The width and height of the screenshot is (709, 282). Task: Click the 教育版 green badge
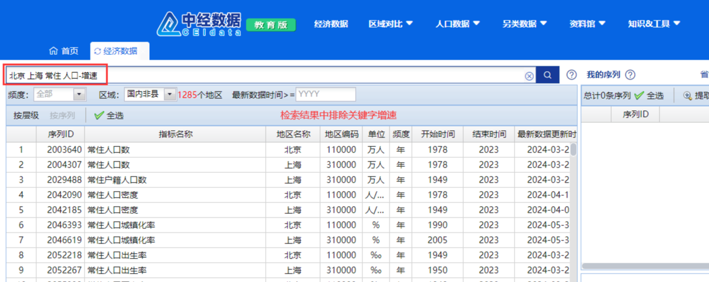[271, 25]
